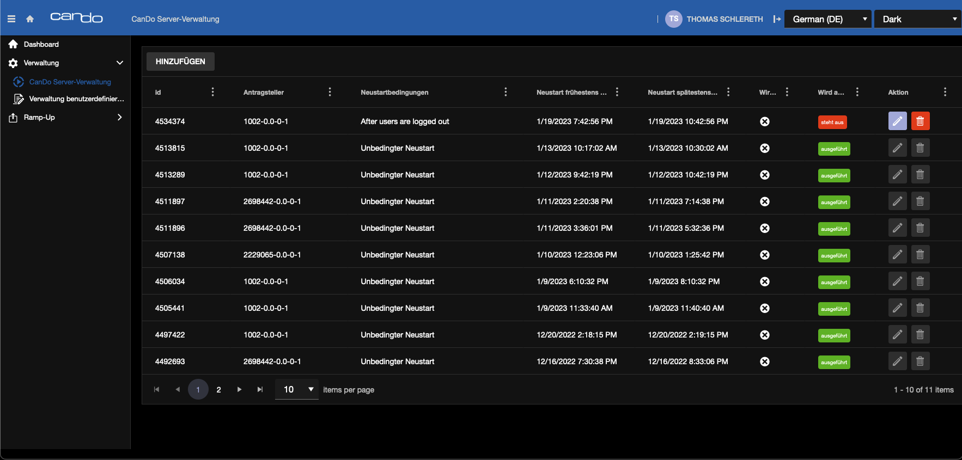The height and width of the screenshot is (460, 962).
Task: Open the items per page dropdown
Action: 297,389
